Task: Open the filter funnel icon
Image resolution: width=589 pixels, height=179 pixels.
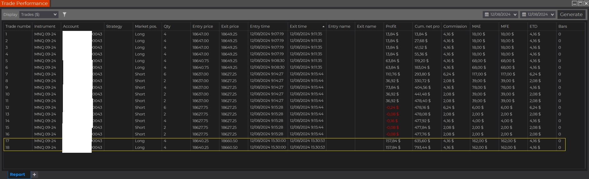Action: coord(64,14)
